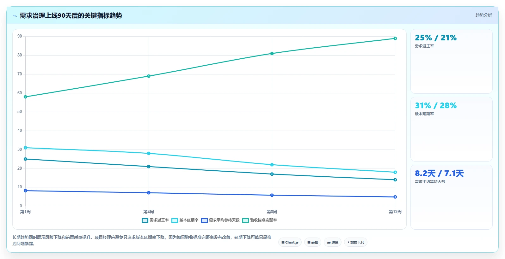Click 验收标准完整率 data point at 第12周

point(395,38)
